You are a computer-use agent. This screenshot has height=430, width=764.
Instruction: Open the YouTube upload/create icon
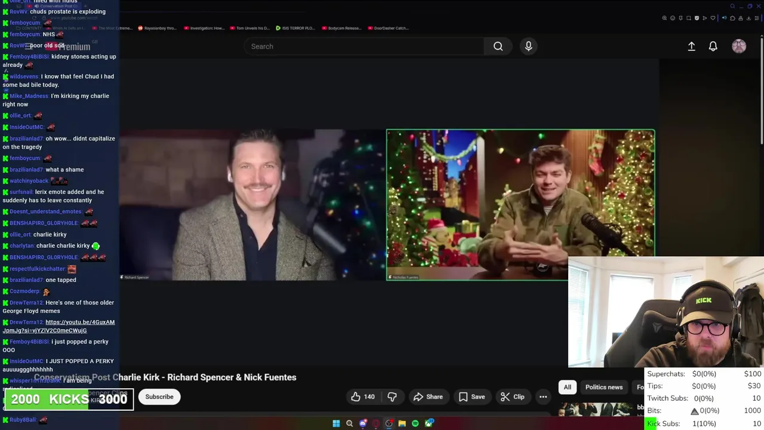pyautogui.click(x=691, y=46)
